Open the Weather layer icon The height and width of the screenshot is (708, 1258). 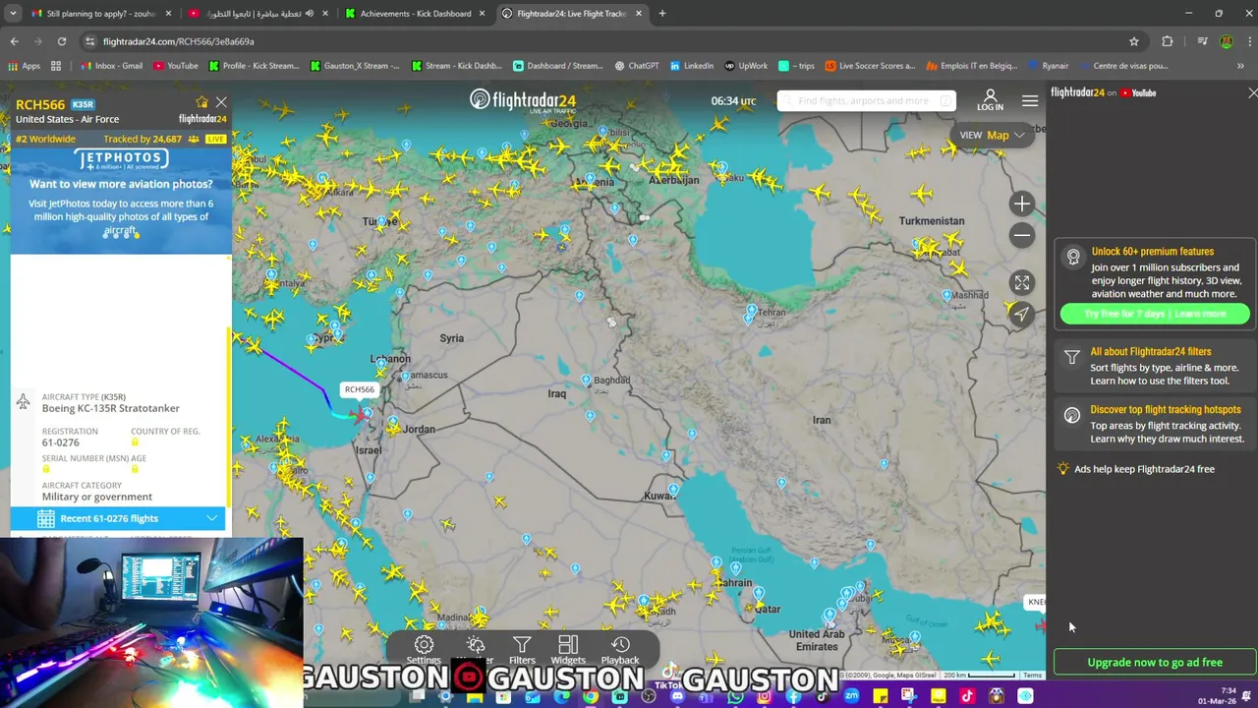(x=476, y=645)
